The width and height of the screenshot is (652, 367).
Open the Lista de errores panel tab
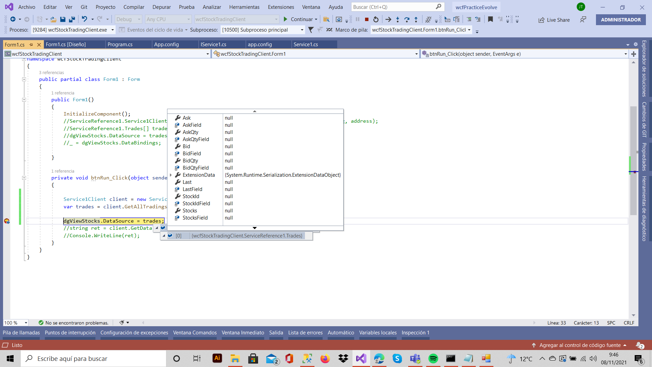click(x=305, y=333)
